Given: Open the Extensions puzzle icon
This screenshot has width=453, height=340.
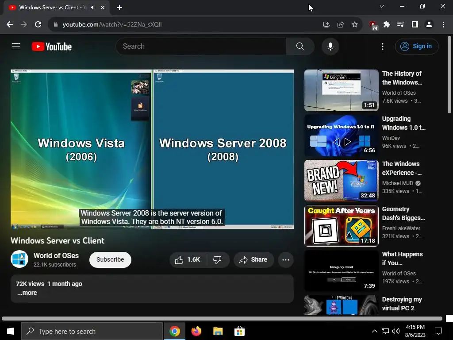Looking at the screenshot, I should (x=387, y=25).
